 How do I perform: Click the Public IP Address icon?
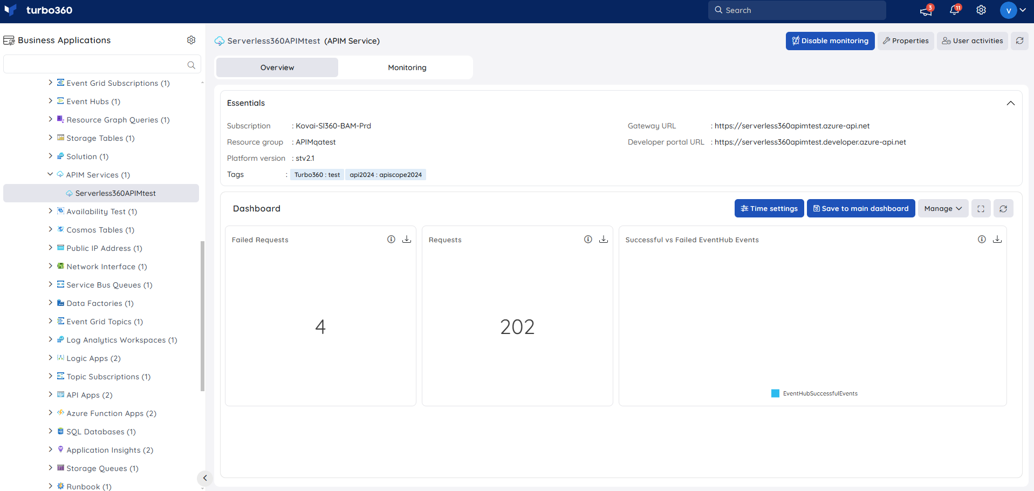click(x=60, y=248)
